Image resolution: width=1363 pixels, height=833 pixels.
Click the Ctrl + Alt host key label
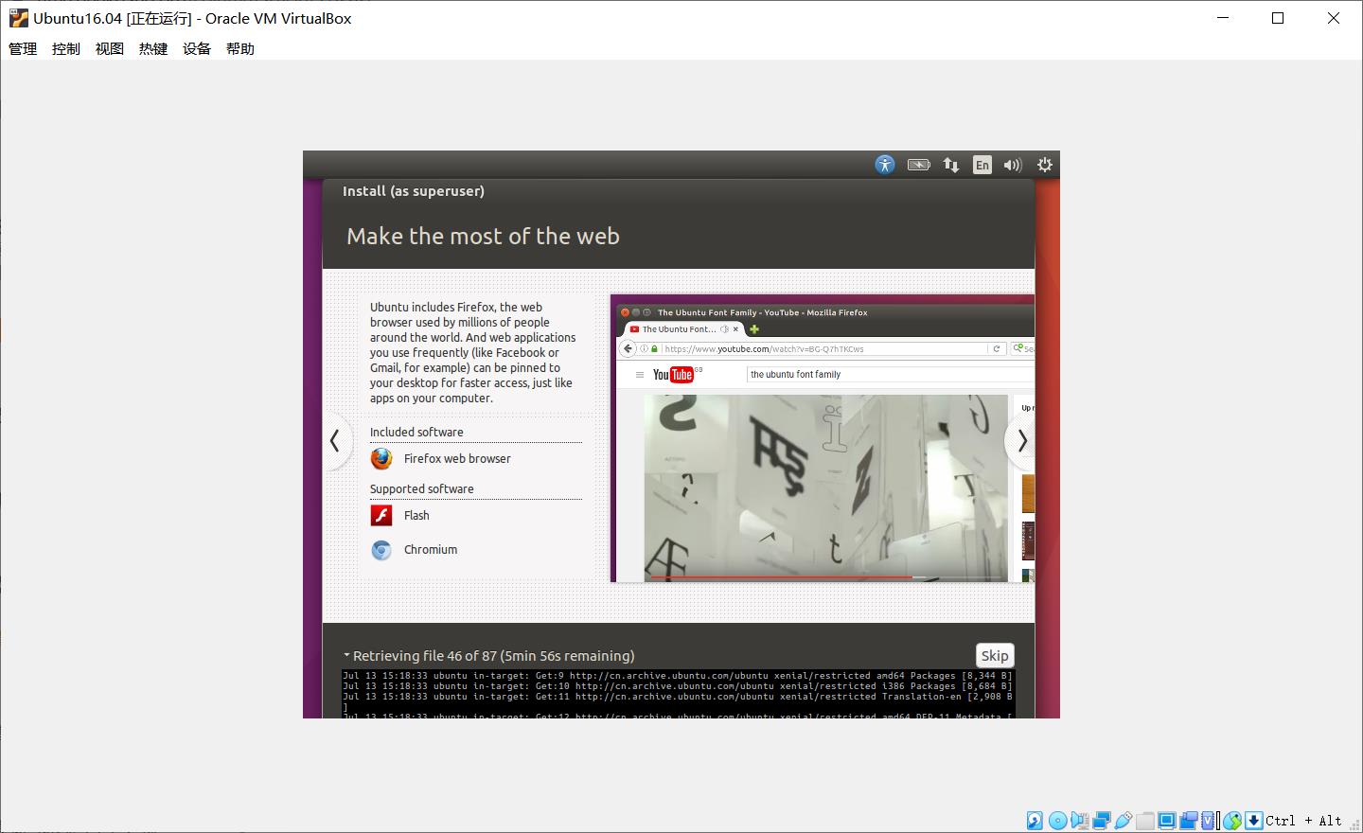click(x=1303, y=821)
